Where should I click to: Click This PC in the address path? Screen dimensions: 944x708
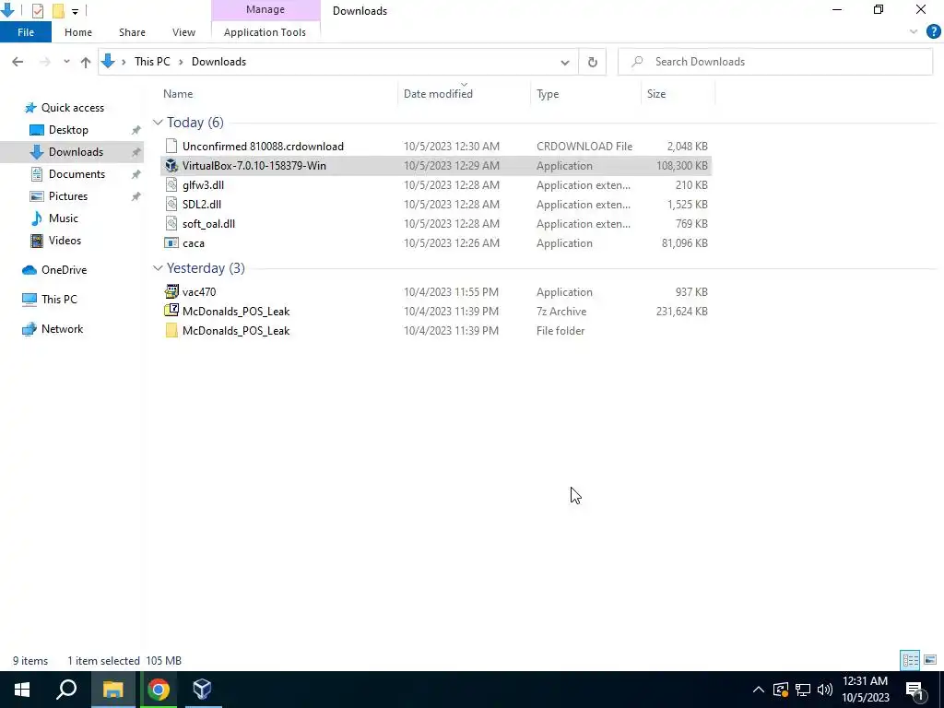coord(152,62)
